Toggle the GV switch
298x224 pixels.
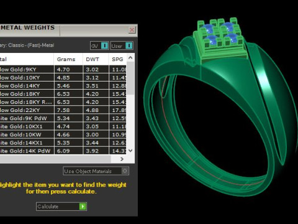[99, 45]
